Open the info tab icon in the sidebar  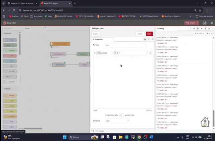[x=190, y=29]
